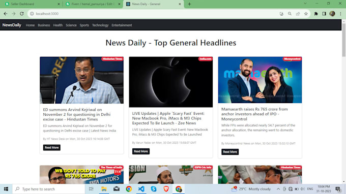Open the Entertainment category

pyautogui.click(x=122, y=25)
